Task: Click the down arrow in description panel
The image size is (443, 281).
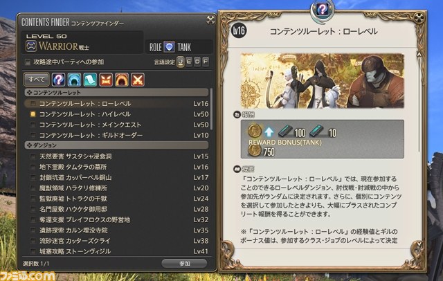Action: (x=419, y=244)
